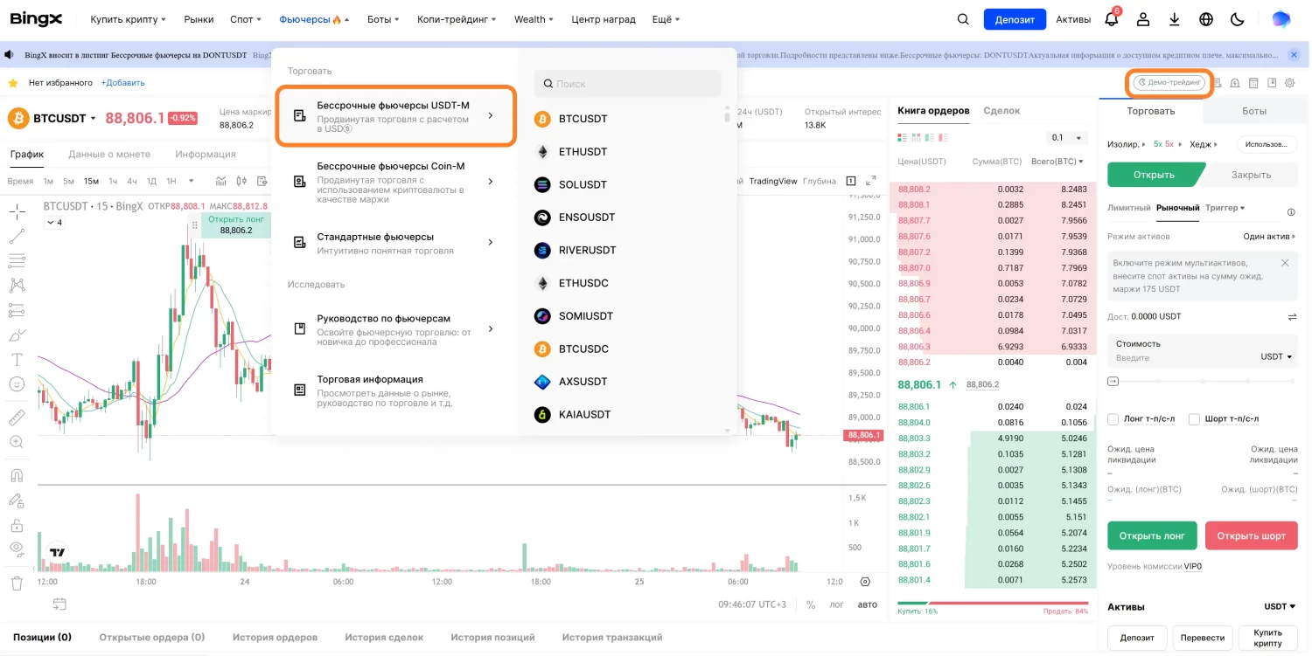Open the chart indicators icon
This screenshot has width=1312, height=656.
(x=221, y=181)
